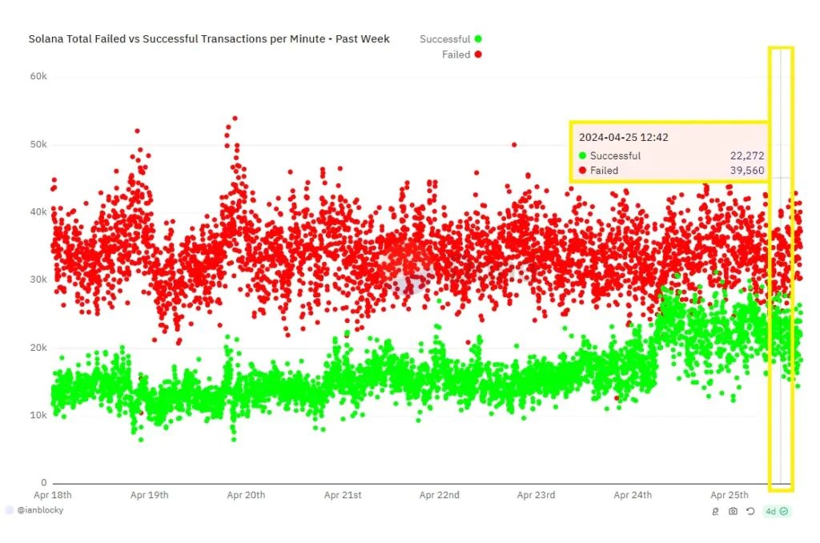Click the Apr 18th x-axis label
This screenshot has width=820, height=543.
coord(52,495)
